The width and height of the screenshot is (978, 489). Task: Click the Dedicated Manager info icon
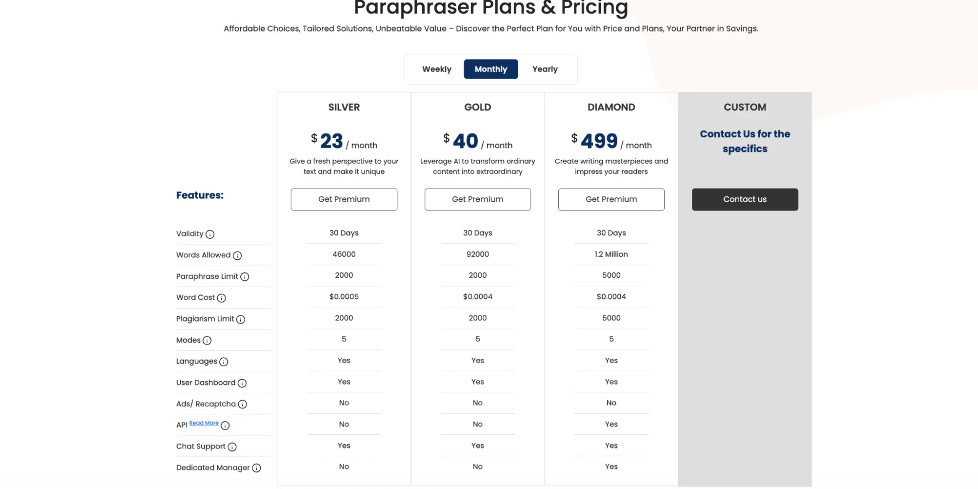(256, 468)
